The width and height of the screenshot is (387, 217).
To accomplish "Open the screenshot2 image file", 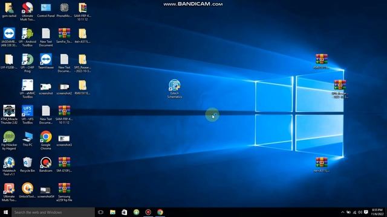I will [64, 89].
